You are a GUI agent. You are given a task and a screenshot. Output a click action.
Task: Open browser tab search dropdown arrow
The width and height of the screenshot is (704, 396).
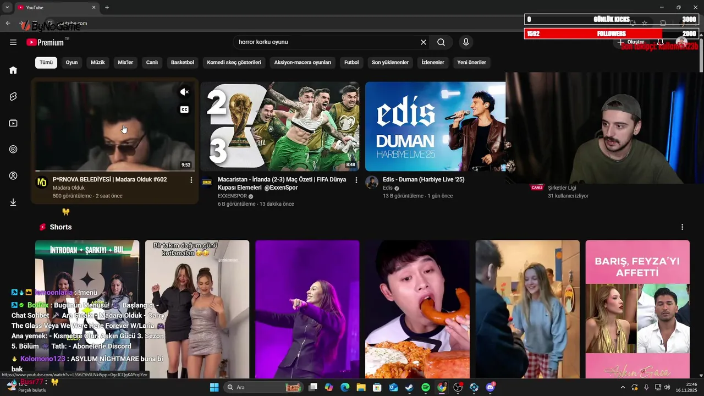(x=7, y=7)
